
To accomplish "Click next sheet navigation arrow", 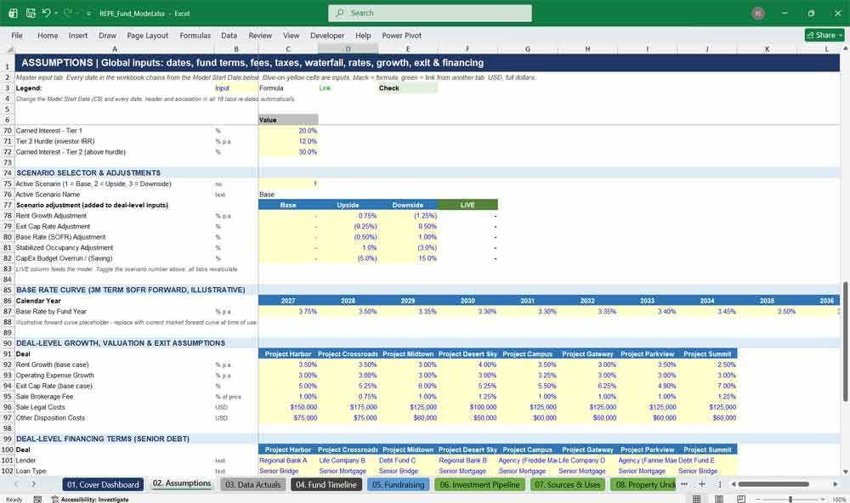I will click(34, 484).
